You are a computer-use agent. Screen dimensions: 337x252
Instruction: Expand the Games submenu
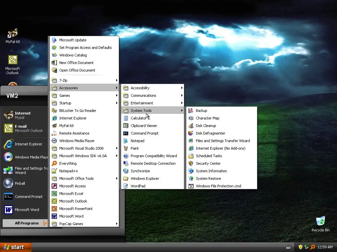coord(84,95)
